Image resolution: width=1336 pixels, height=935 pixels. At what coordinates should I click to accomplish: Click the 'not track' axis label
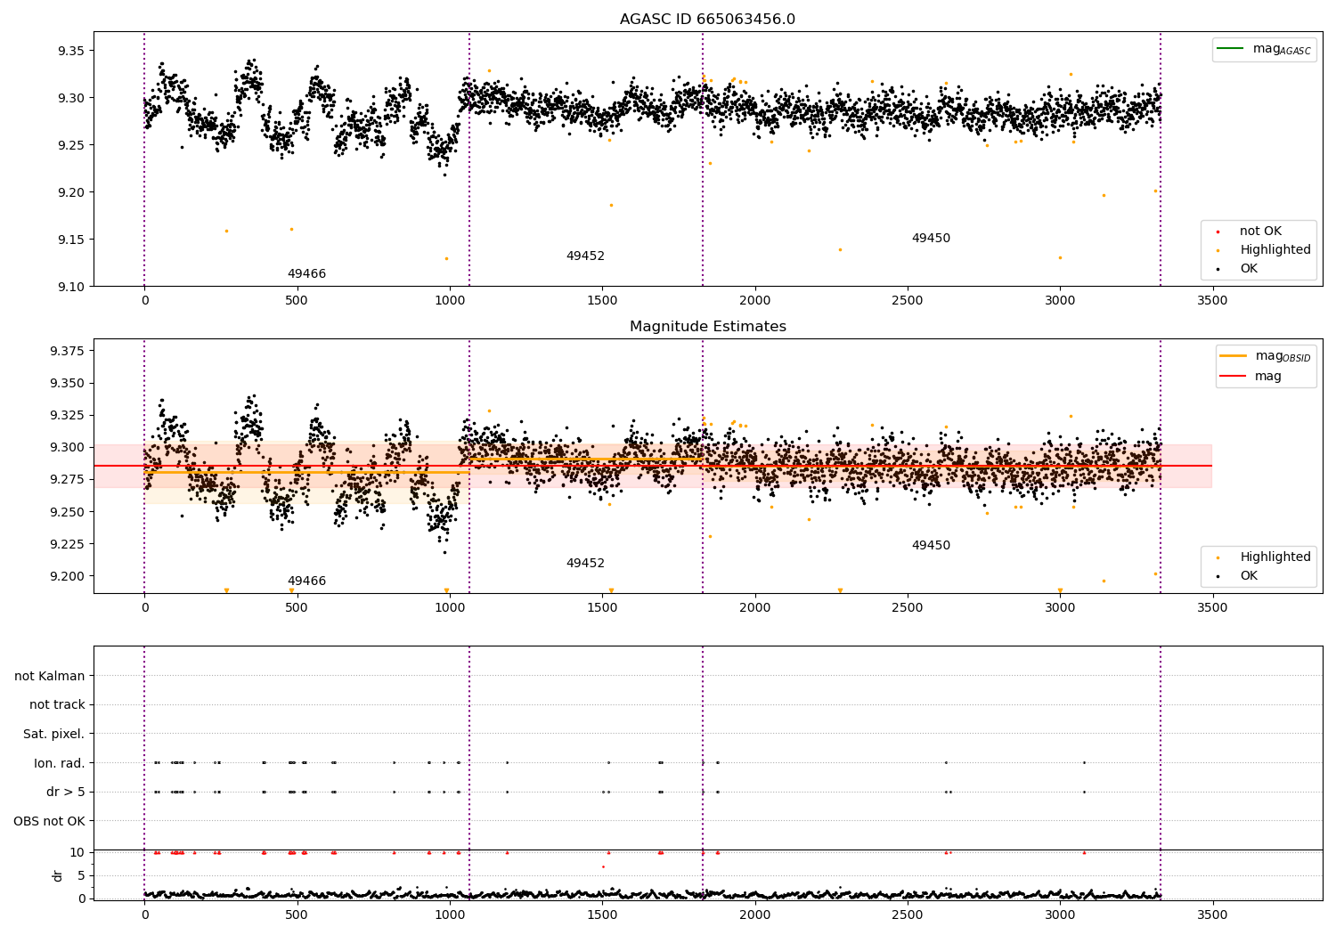57,705
